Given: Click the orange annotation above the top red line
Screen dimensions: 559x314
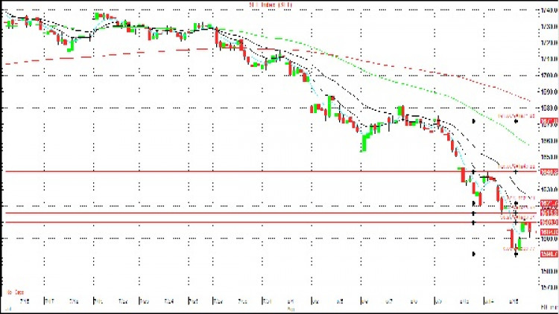Looking at the screenshot, I should [517, 166].
